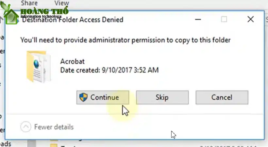Click the greyed-out maximize box icon
The width and height of the screenshot is (268, 147).
(x=224, y=19)
